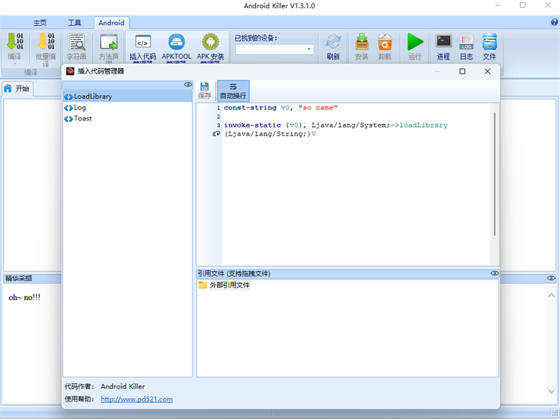Viewport: 560px width, 419px height.
Task: Expand the 编译 button dropdown arrow
Action: pos(15,64)
